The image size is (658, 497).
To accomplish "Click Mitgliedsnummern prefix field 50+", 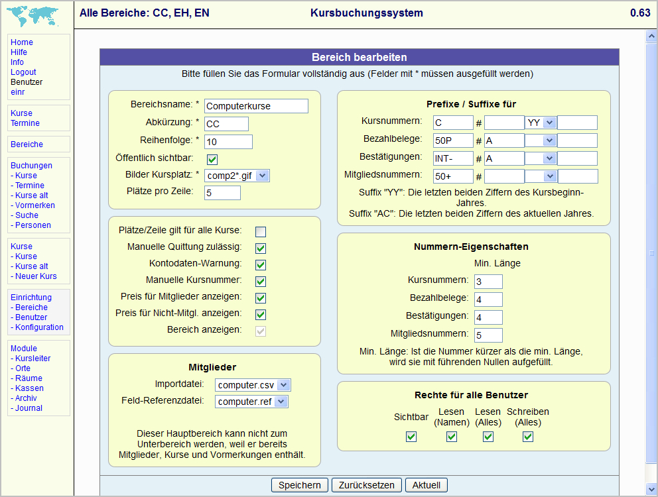I will [453, 176].
